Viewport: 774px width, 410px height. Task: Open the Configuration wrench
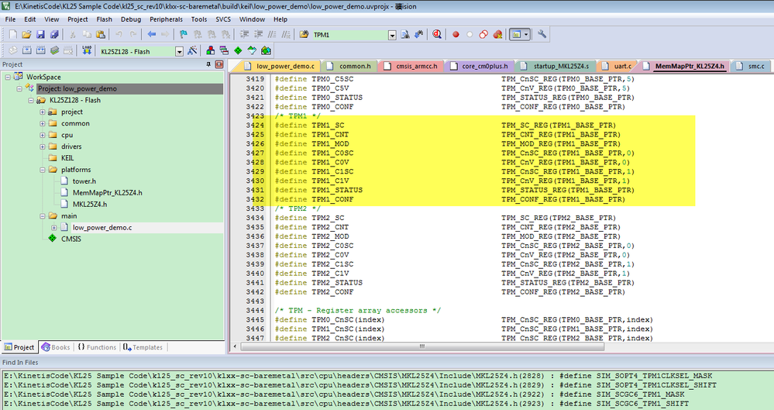coord(542,35)
